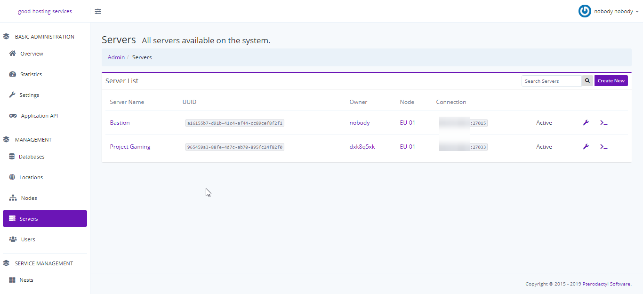The width and height of the screenshot is (643, 294).
Task: Open the Users management page
Action: [28, 239]
